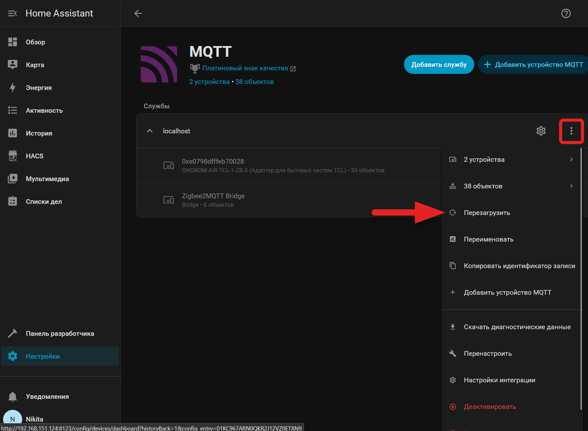Open the 38 объектов link under MQTT
The width and height of the screenshot is (588, 431).
pyautogui.click(x=254, y=82)
